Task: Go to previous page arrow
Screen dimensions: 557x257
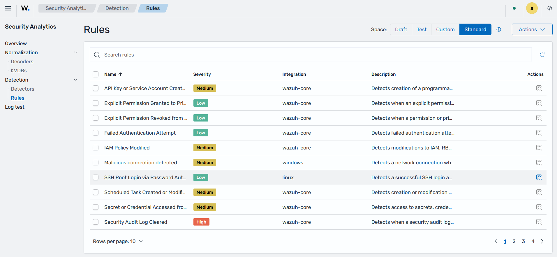Action: 496,241
